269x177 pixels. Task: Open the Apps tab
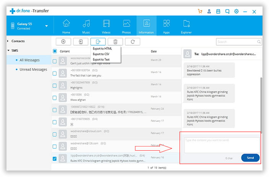coord(167,26)
